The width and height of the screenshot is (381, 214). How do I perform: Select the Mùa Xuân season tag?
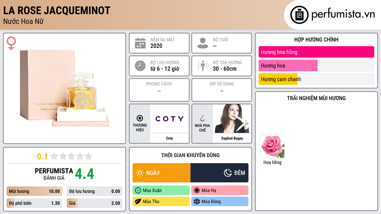[161, 191]
